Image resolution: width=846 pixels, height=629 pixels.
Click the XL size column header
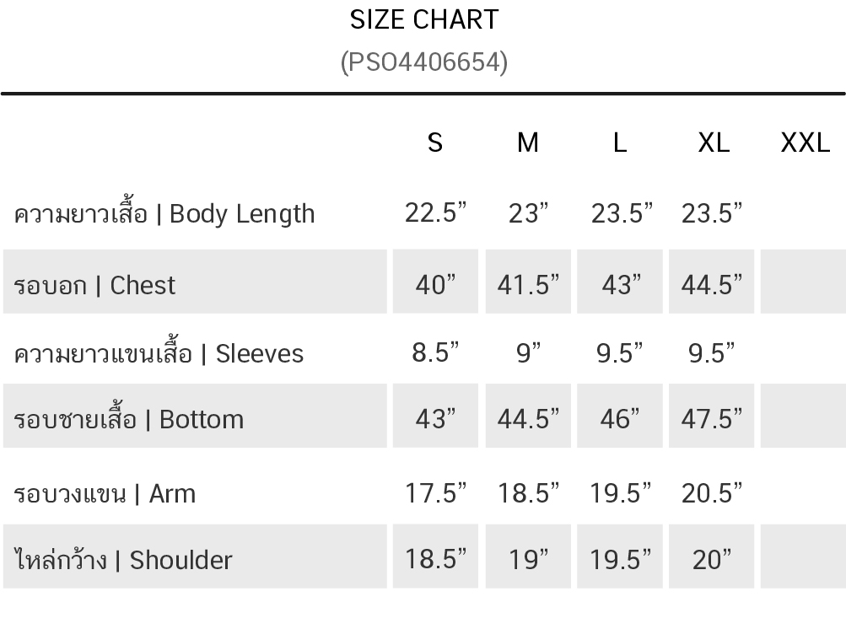[714, 143]
